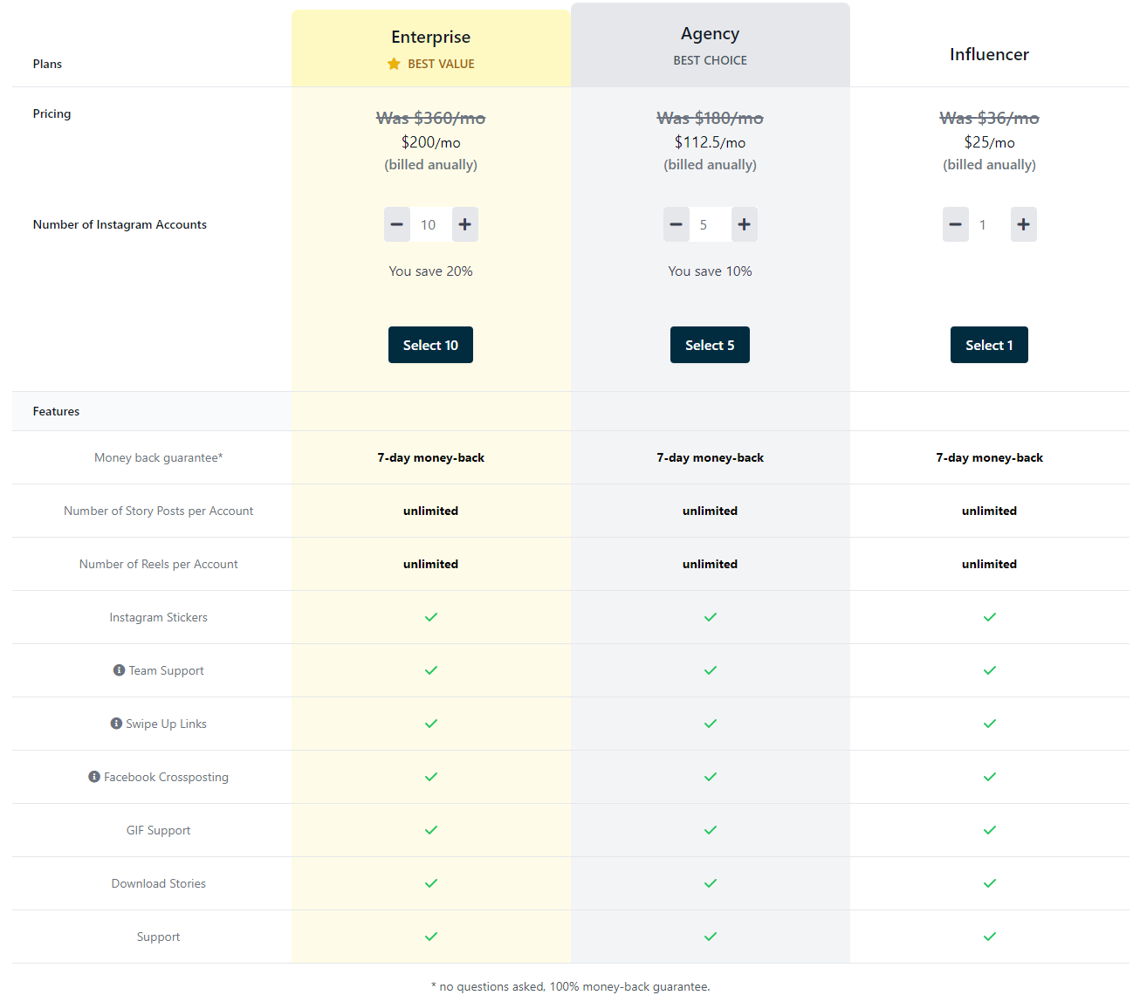Click the Team Support info icon
This screenshot has width=1140, height=1002.
click(119, 670)
